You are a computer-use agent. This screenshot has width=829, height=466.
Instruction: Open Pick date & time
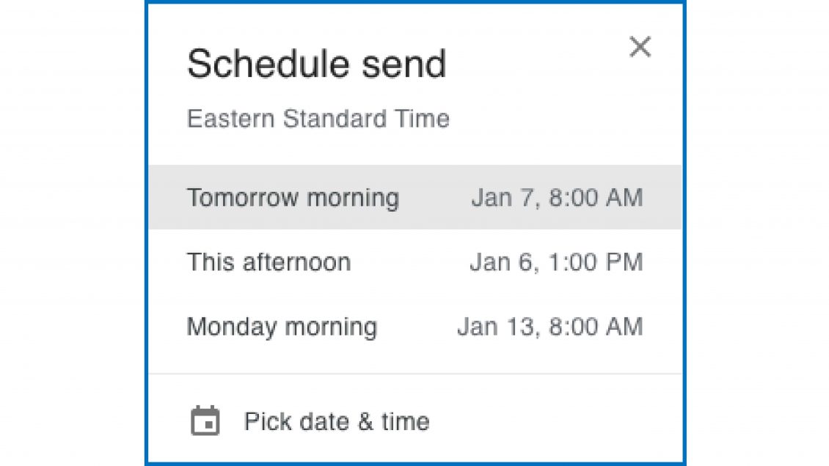point(415,421)
